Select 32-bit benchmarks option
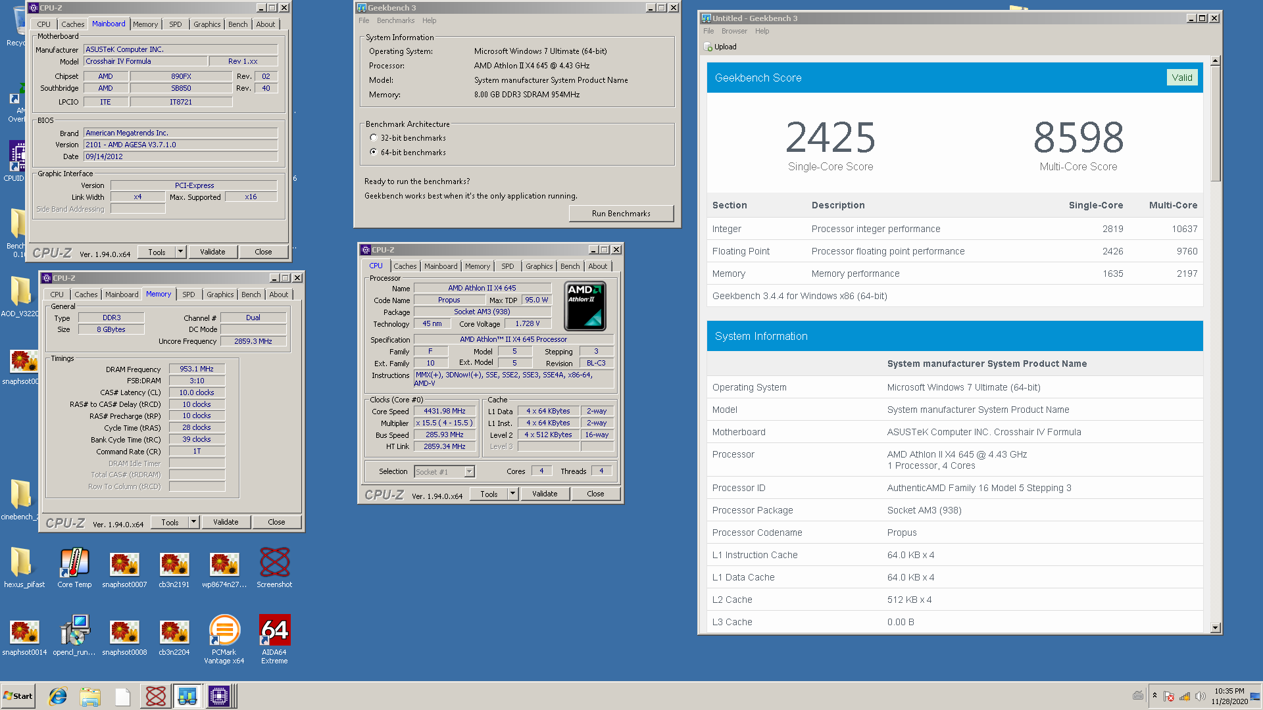This screenshot has width=1263, height=710. click(374, 138)
